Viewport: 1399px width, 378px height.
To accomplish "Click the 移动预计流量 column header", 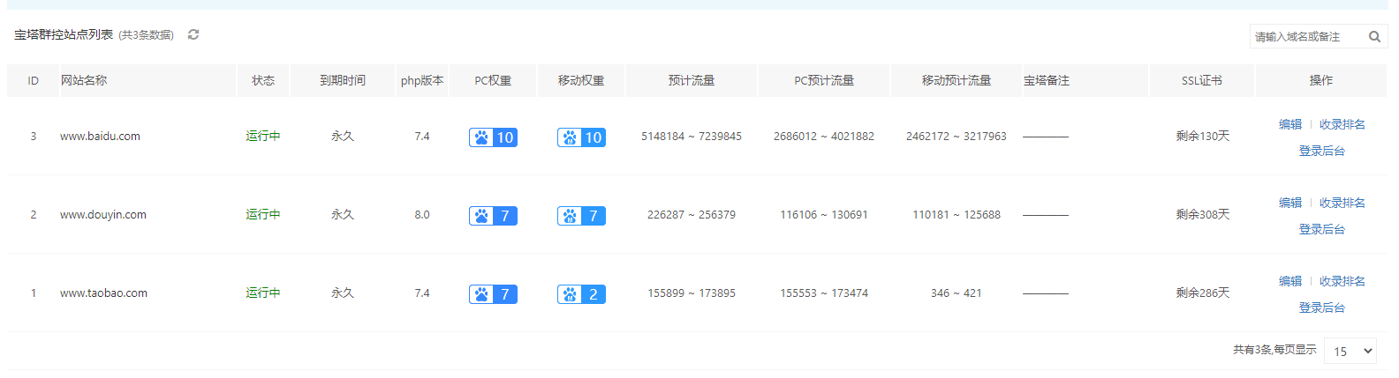I will pyautogui.click(x=957, y=80).
